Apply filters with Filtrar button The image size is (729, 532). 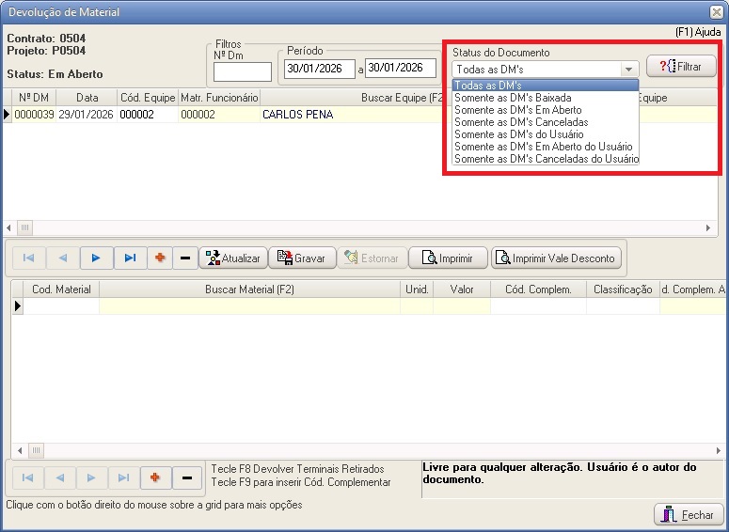tap(681, 67)
